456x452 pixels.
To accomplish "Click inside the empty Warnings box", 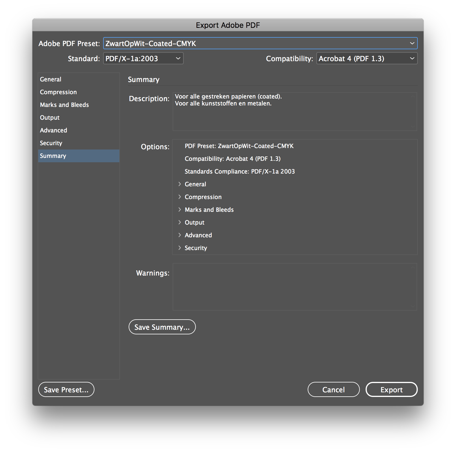I will tap(295, 287).
